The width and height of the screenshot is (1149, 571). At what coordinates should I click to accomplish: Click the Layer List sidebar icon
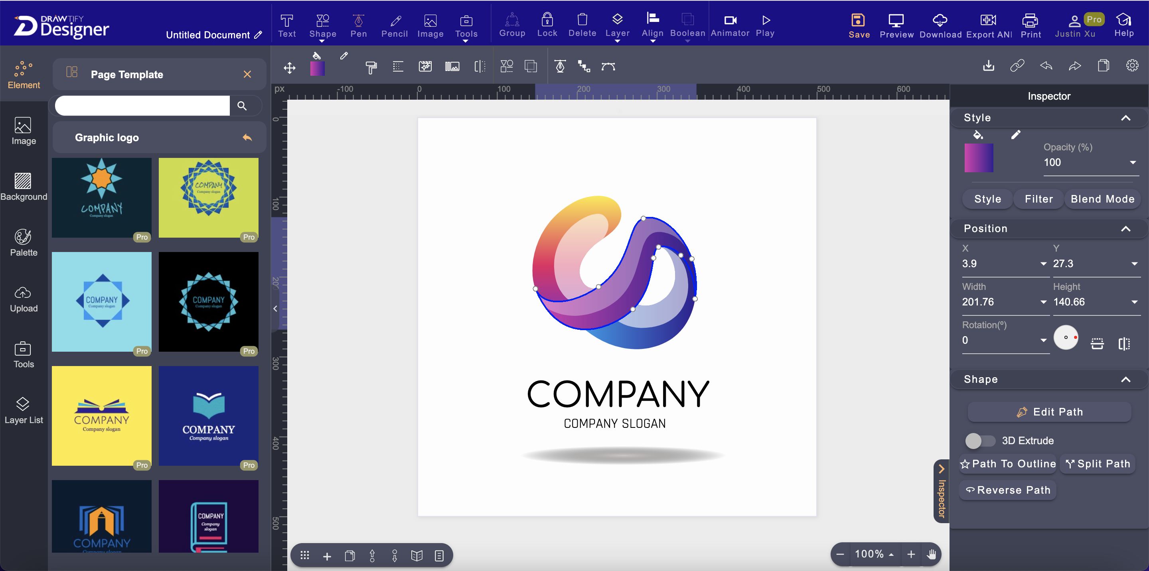click(x=24, y=410)
